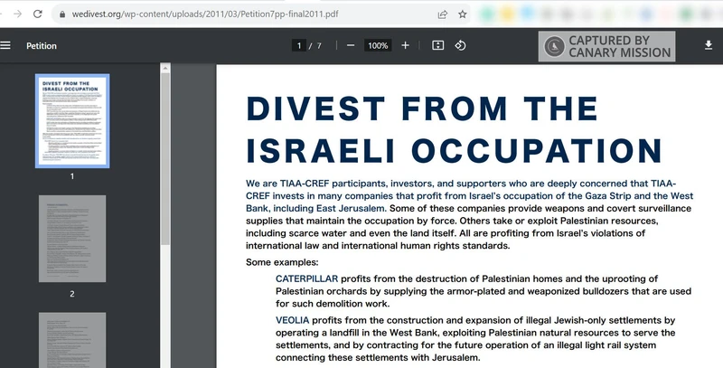Click 'for such demolition work.' text

[x=333, y=304]
